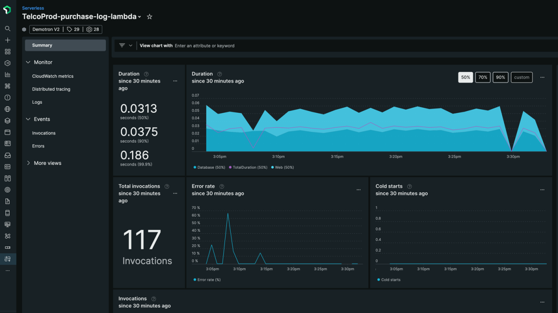Click the help icon beside Error rate
558x313 pixels.
[x=222, y=186]
